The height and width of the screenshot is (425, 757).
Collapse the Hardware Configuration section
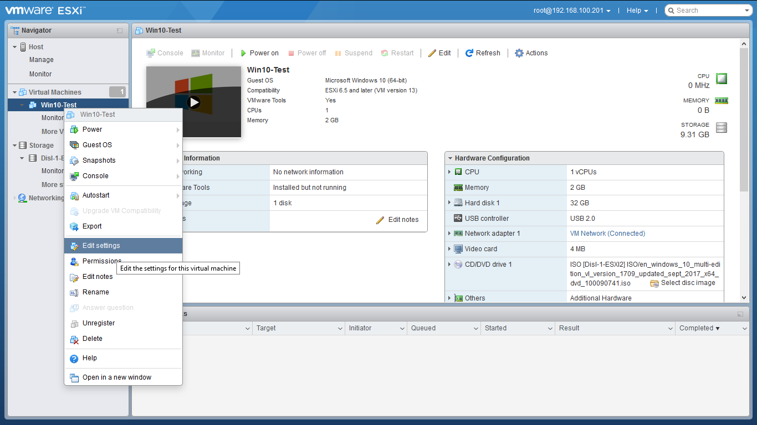pos(449,158)
